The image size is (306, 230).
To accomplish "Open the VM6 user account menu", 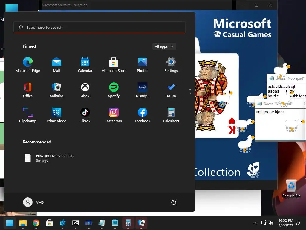I will (x=33, y=202).
